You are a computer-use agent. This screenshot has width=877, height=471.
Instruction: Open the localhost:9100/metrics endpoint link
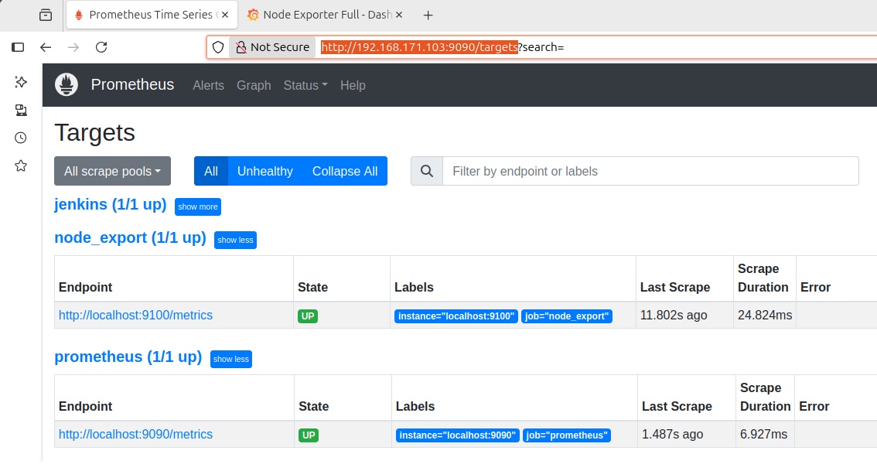135,315
